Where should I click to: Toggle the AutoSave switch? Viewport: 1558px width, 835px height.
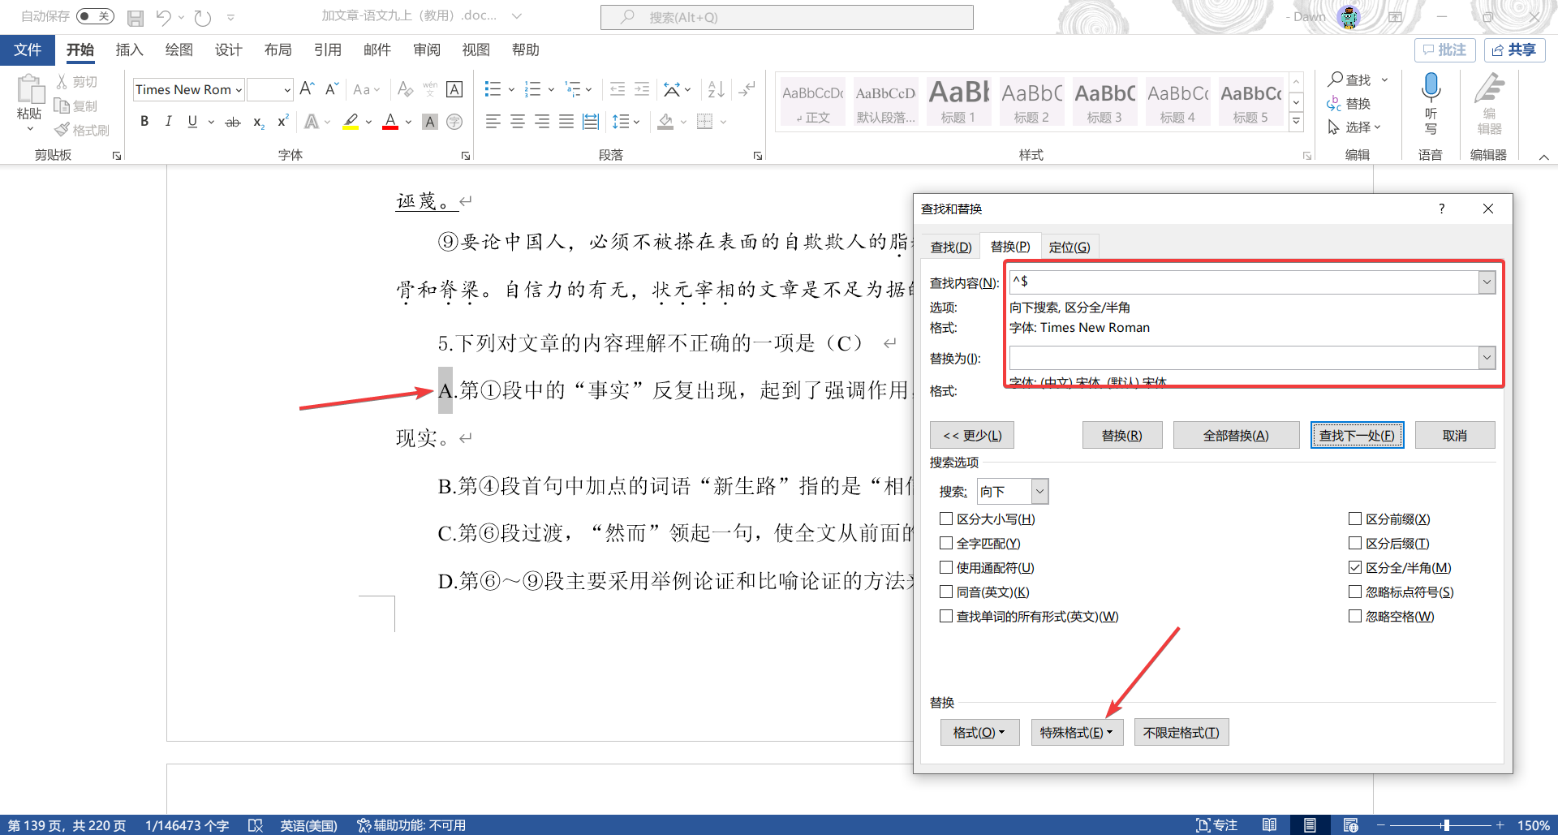point(95,16)
